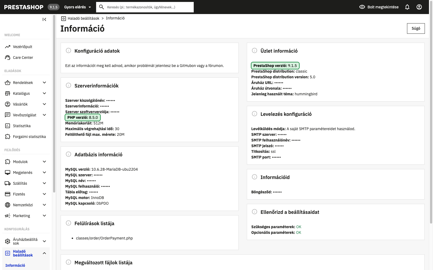This screenshot has height=270, width=433.
Task: Click the search magnifier icon
Action: 101,7
